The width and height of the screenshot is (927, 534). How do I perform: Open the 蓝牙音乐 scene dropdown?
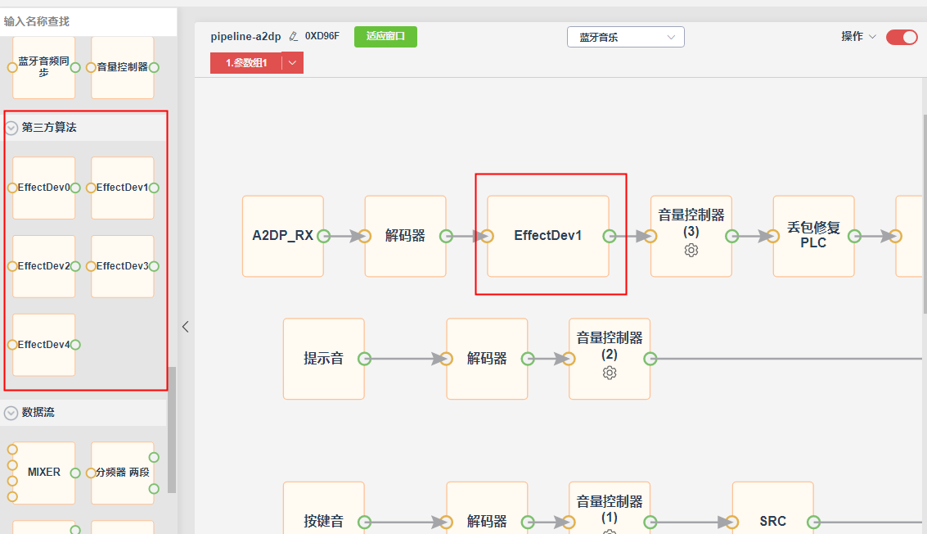pos(625,37)
